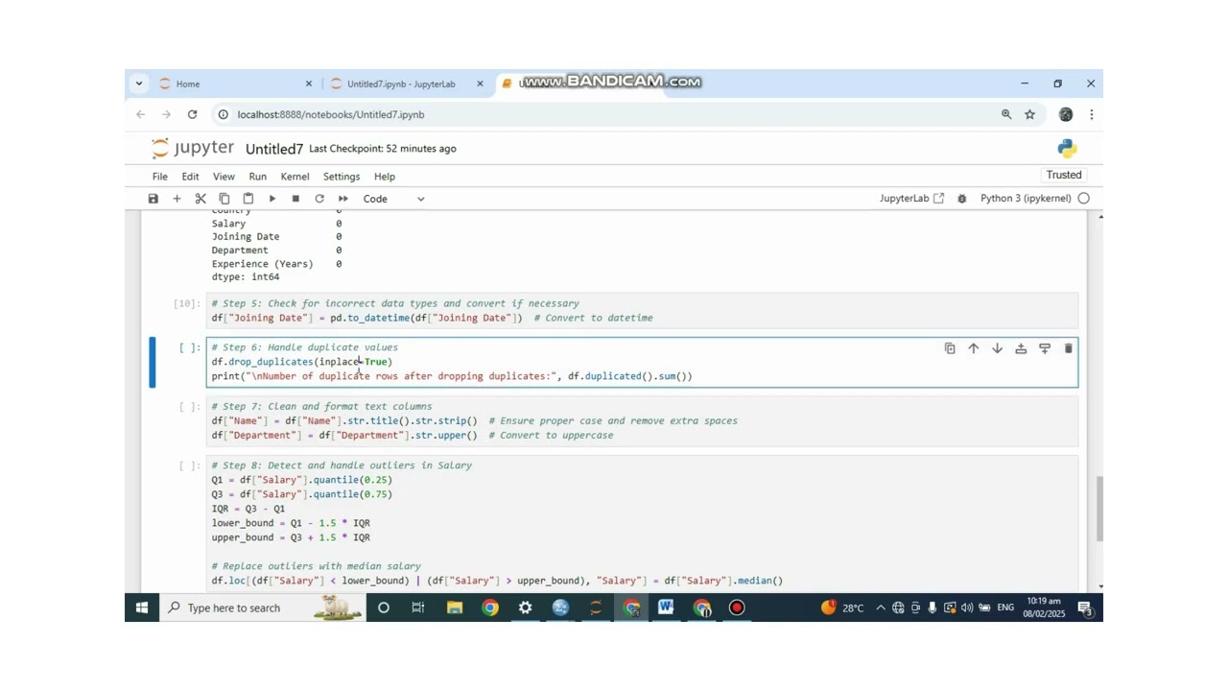Insert cell below Step 6 cell

1045,349
